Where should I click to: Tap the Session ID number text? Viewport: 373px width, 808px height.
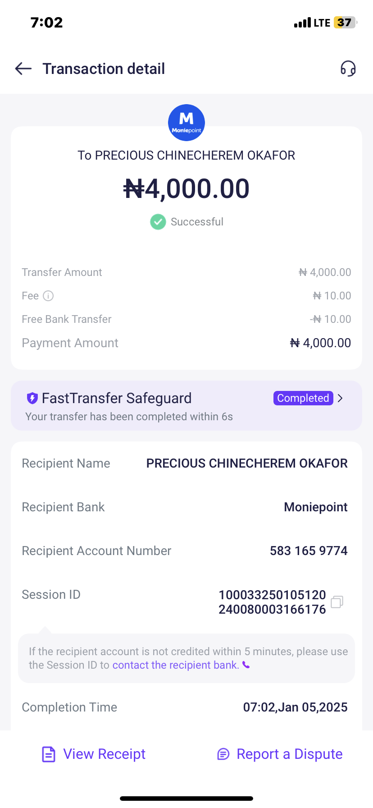(272, 602)
